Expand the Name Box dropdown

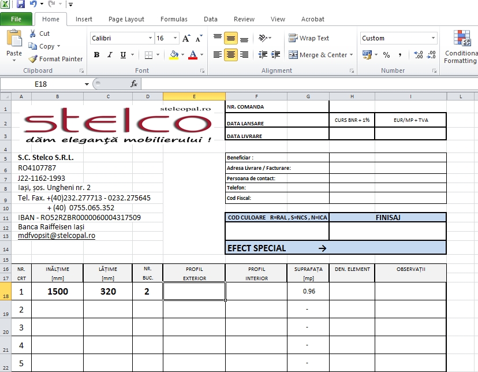87,84
